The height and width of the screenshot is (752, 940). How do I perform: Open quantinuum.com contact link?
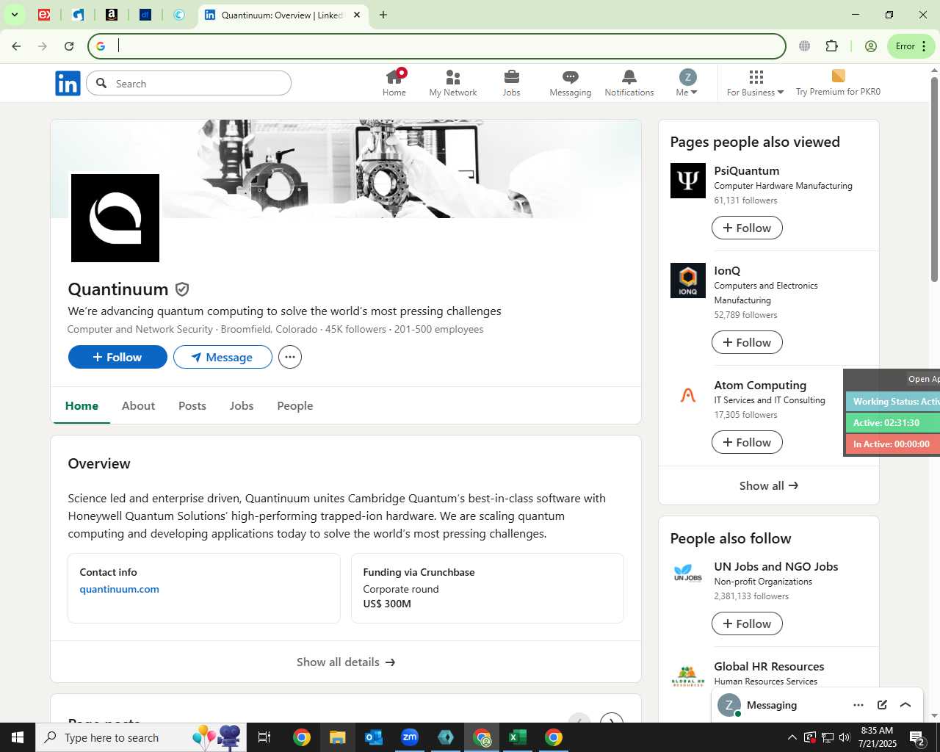[120, 589]
